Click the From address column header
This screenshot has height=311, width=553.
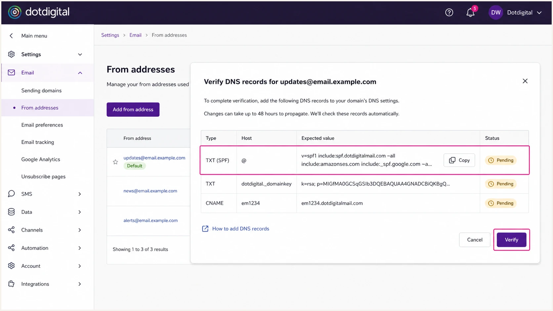(x=137, y=138)
